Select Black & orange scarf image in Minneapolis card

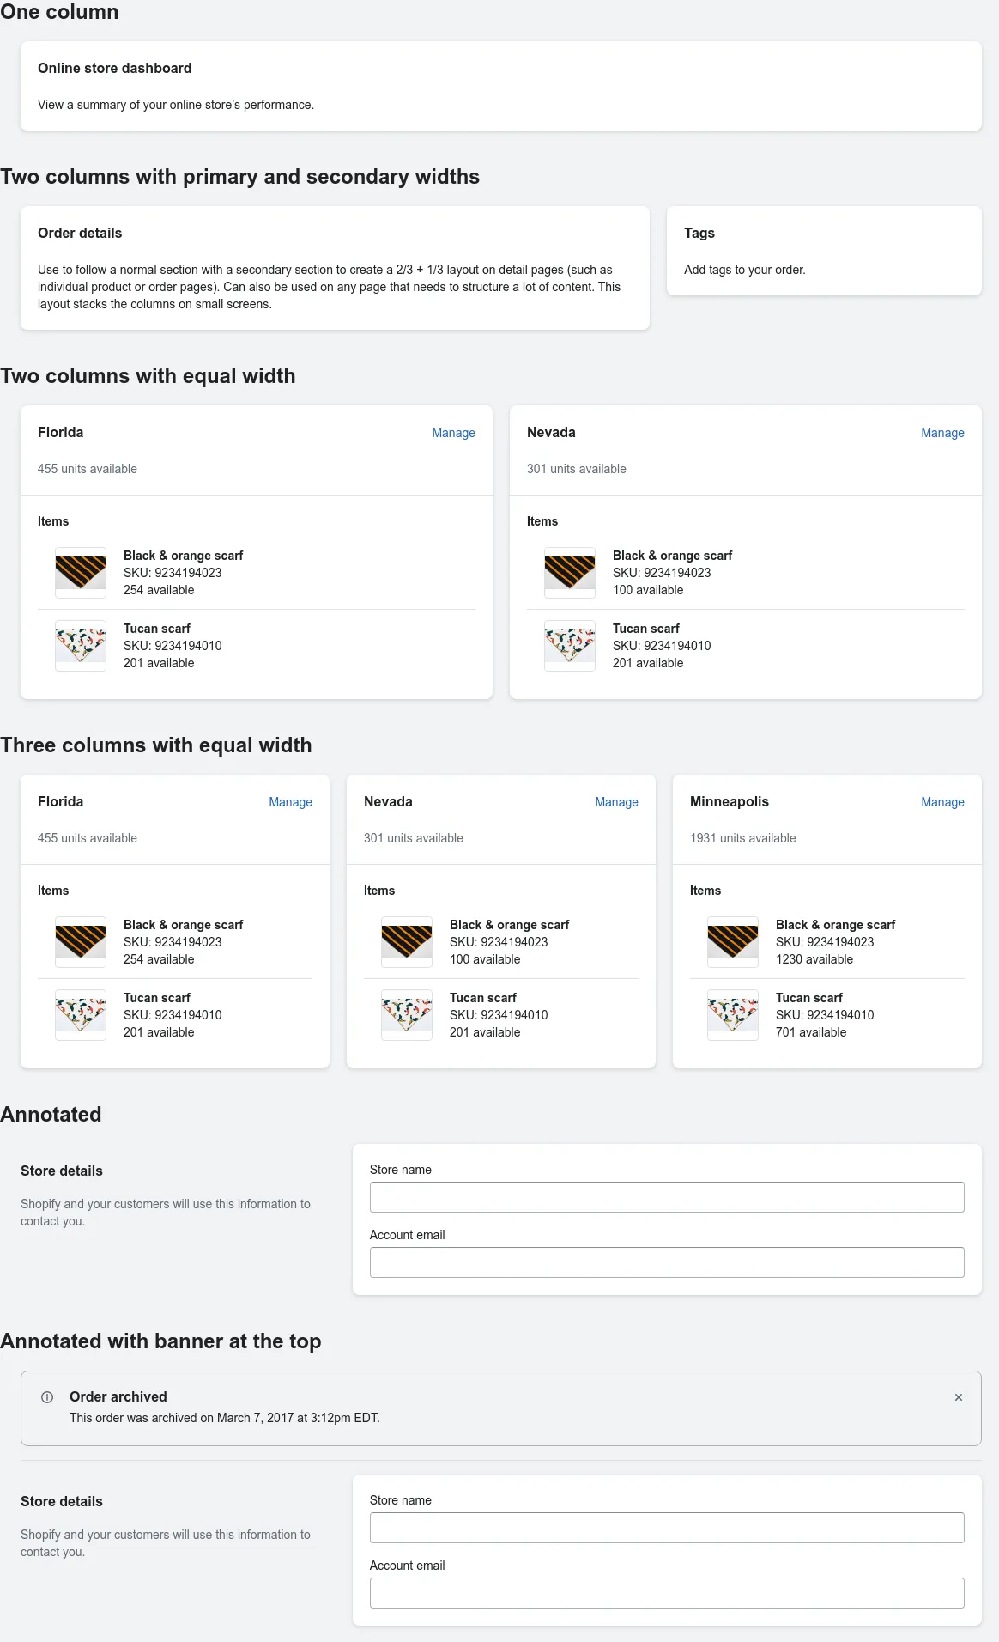coord(733,942)
